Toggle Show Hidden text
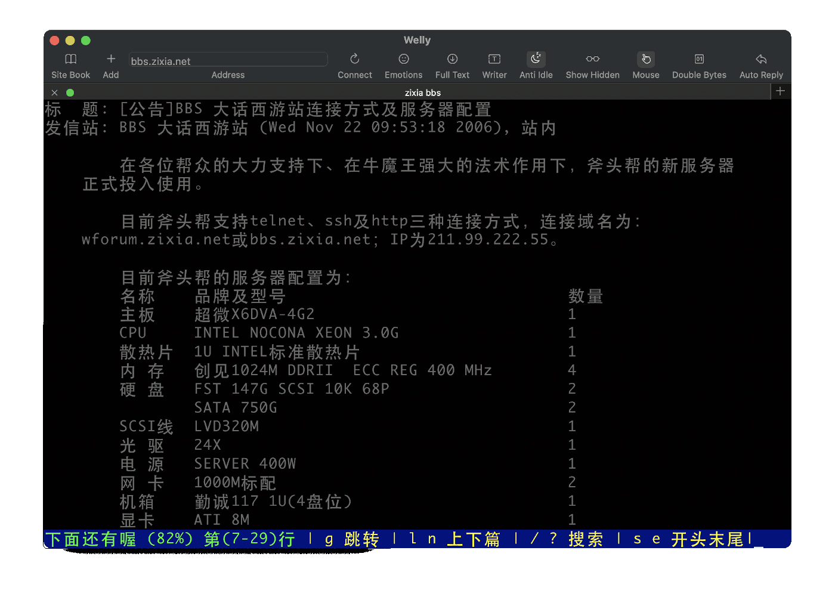This screenshot has width=835, height=606. point(592,64)
